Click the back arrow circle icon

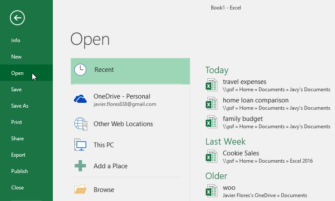pyautogui.click(x=17, y=18)
